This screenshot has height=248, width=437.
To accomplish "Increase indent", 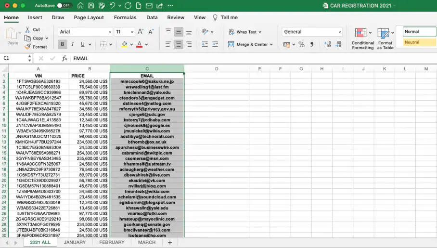I will point(215,44).
